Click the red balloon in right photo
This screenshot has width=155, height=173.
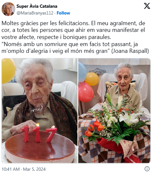(86, 92)
